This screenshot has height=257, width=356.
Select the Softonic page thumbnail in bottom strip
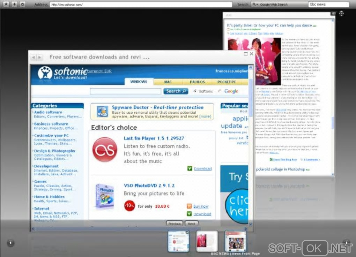(178, 241)
